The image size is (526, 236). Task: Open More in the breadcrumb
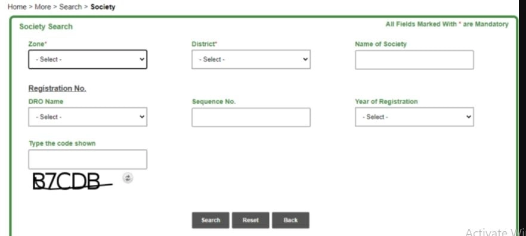42,7
